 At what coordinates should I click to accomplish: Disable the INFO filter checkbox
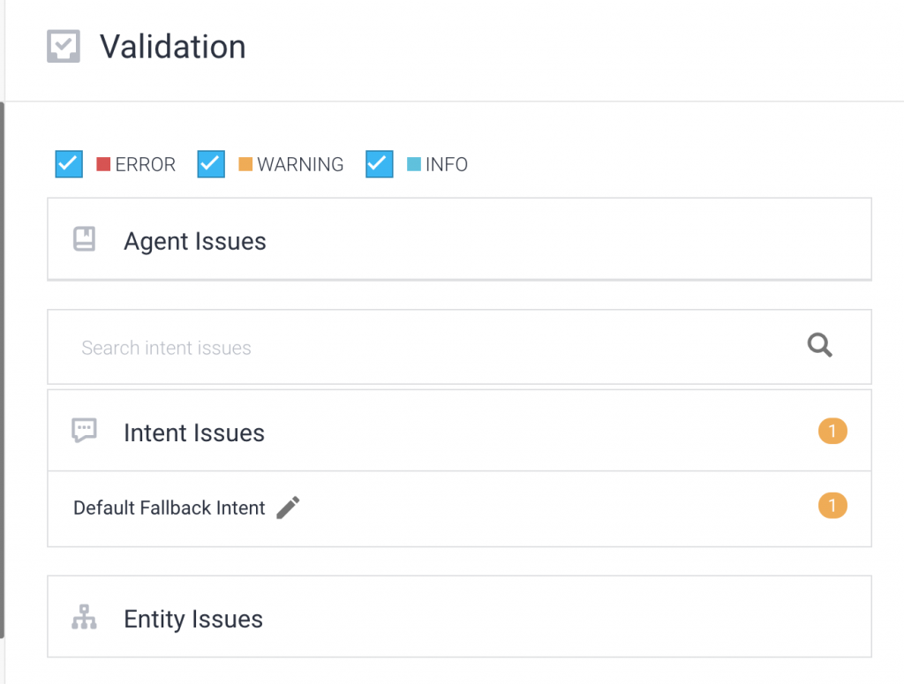click(x=380, y=164)
